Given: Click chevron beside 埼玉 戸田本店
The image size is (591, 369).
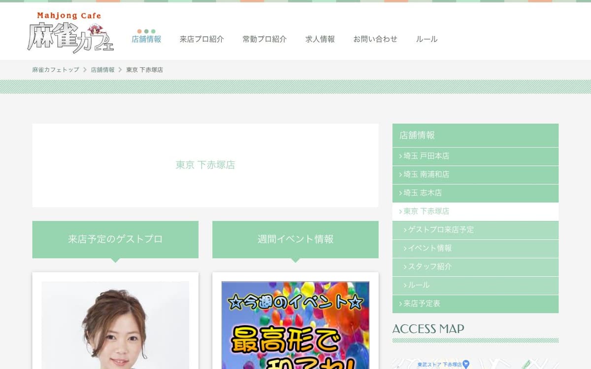Looking at the screenshot, I should 400,156.
